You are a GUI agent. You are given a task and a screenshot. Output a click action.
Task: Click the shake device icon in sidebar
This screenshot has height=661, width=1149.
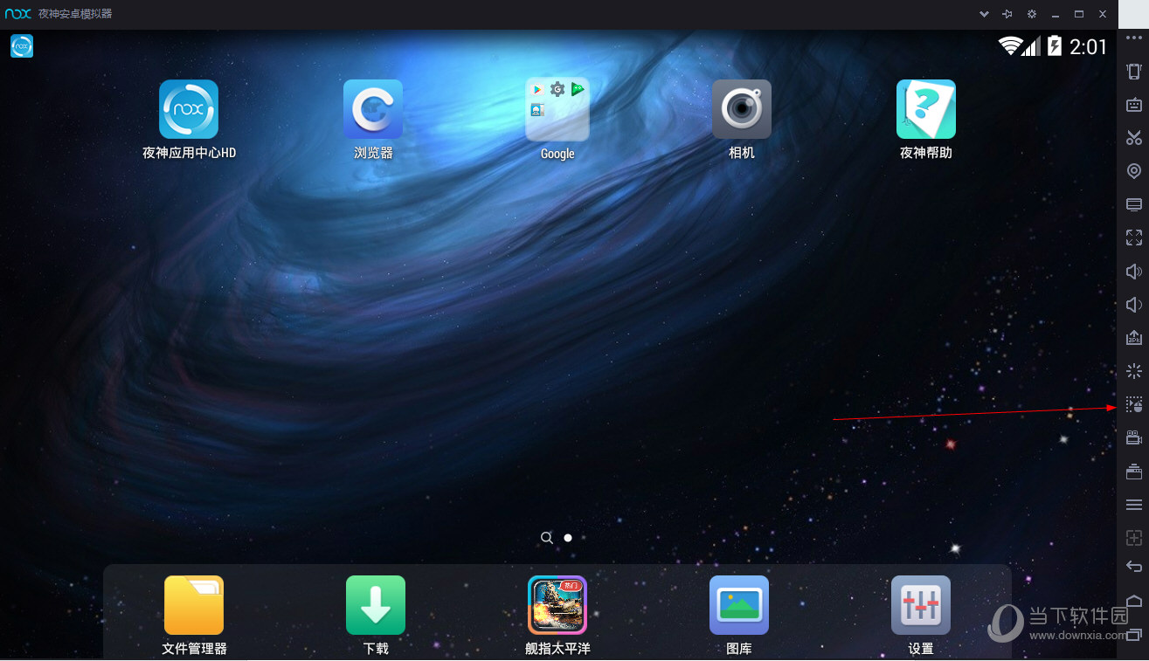[x=1133, y=72]
